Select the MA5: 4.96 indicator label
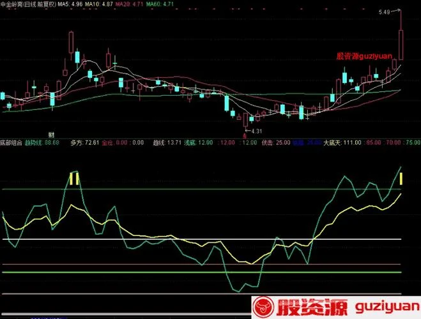421x319 pixels. 70,4
